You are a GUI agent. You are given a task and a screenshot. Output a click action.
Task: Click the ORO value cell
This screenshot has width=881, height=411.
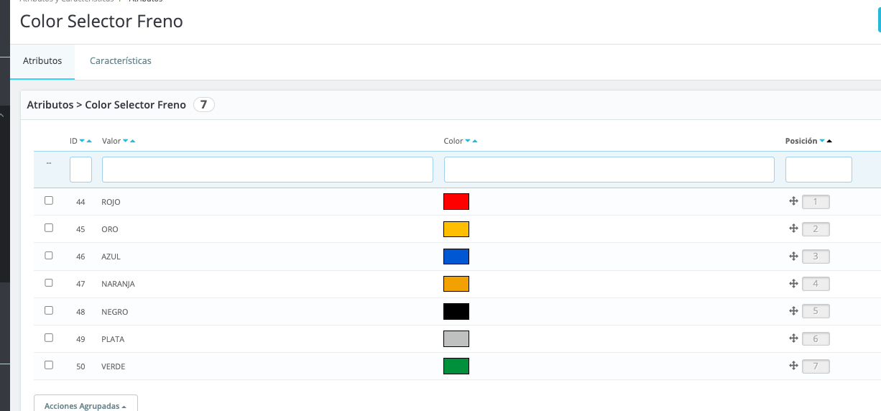tap(110, 229)
